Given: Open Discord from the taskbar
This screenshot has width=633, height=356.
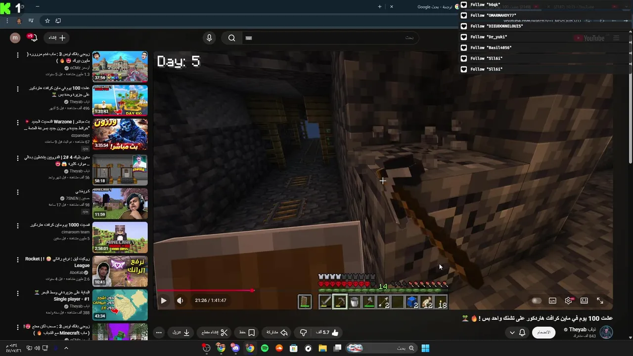Looking at the screenshot, I should (235, 348).
